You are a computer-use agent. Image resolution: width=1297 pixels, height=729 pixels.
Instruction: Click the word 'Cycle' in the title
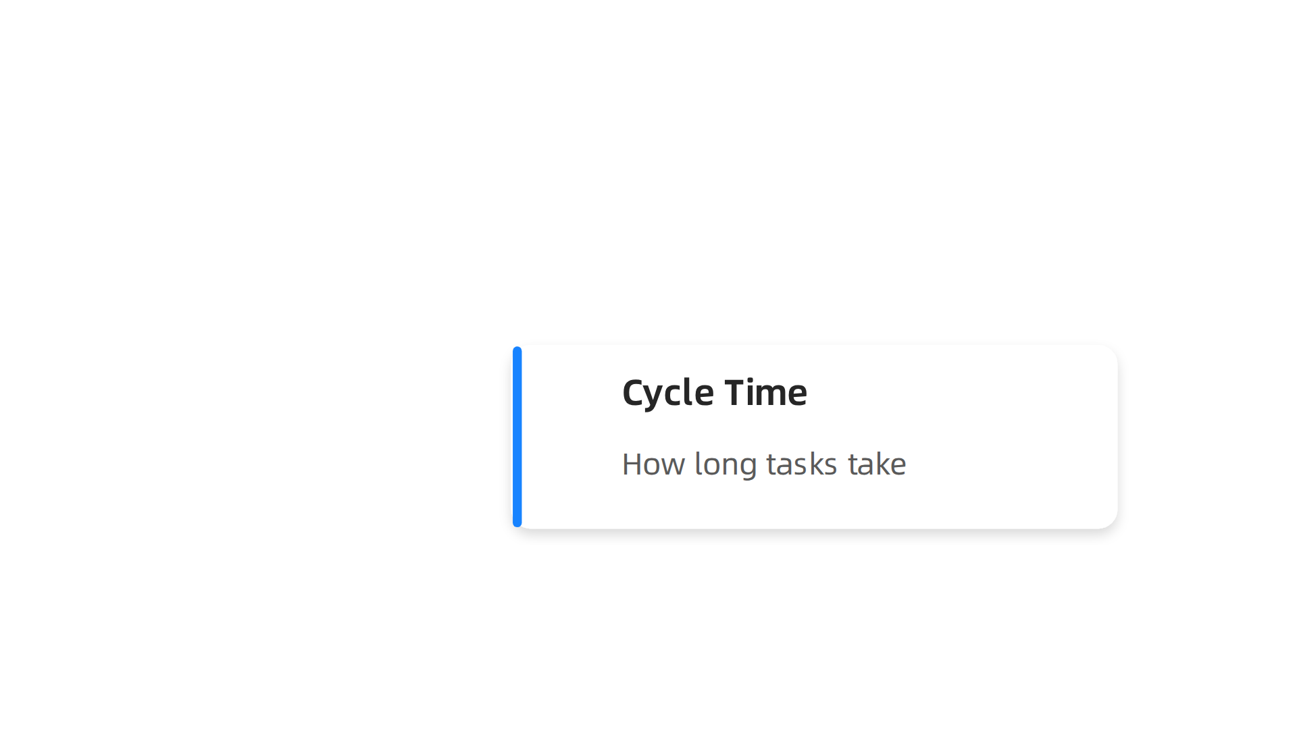(667, 393)
